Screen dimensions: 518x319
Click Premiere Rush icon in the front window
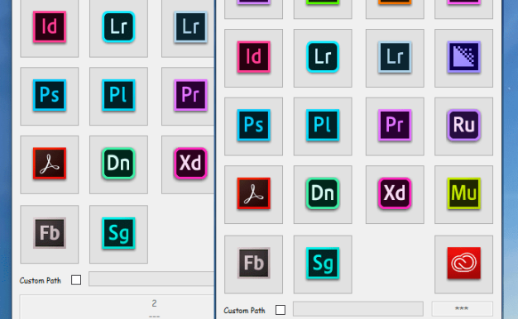point(464,126)
